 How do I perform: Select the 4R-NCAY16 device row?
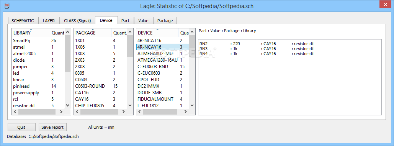163,47
